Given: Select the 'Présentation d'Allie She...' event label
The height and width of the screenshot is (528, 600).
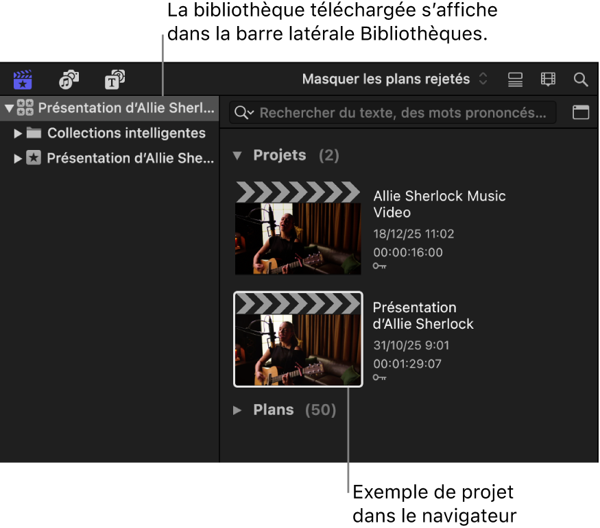Looking at the screenshot, I should (x=130, y=158).
